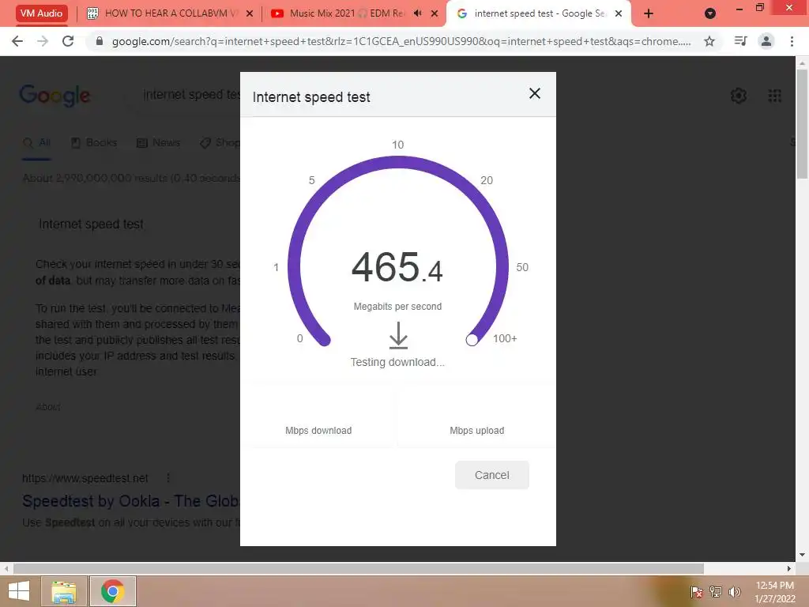Screen dimensions: 809x607
Task: Open File Explorer from the taskbar
Action: pos(63,591)
